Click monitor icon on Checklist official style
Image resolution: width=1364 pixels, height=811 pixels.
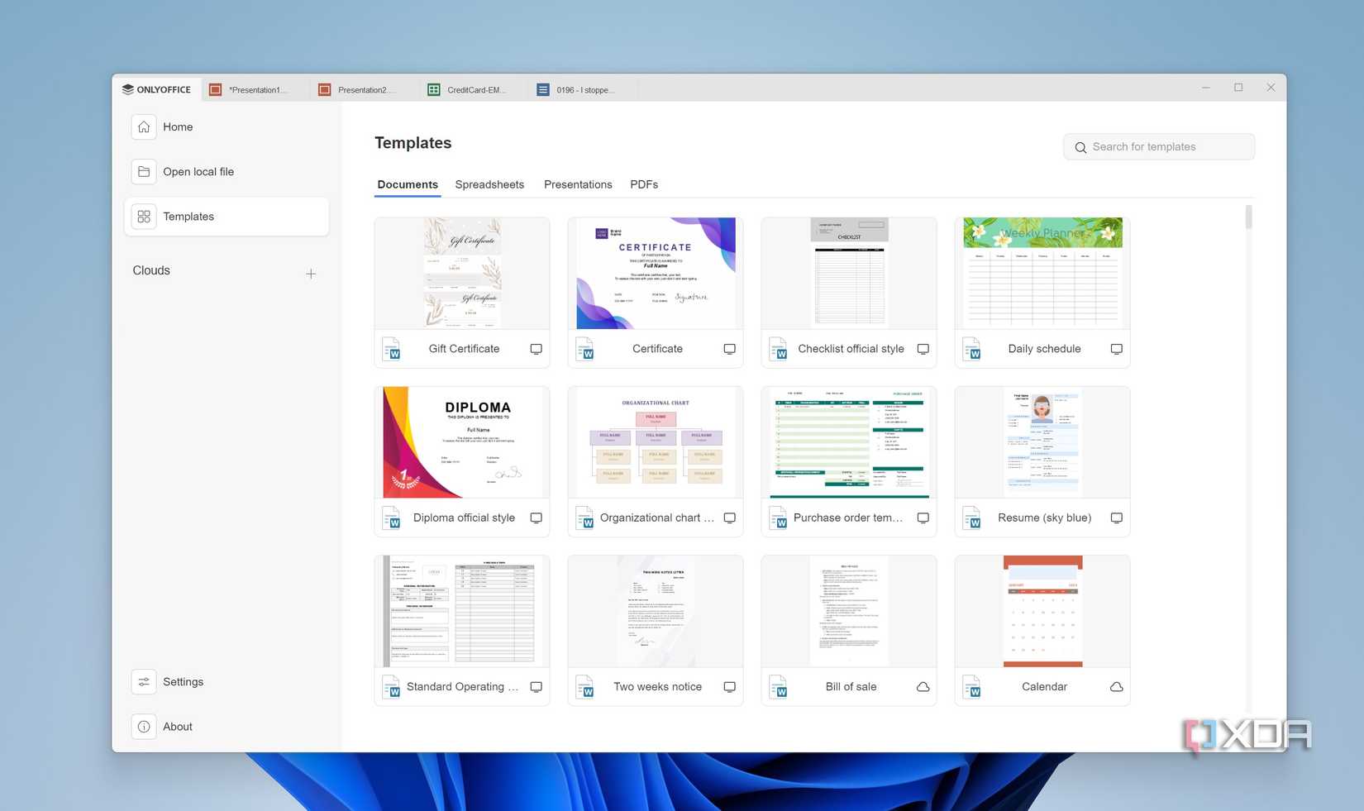click(x=923, y=349)
